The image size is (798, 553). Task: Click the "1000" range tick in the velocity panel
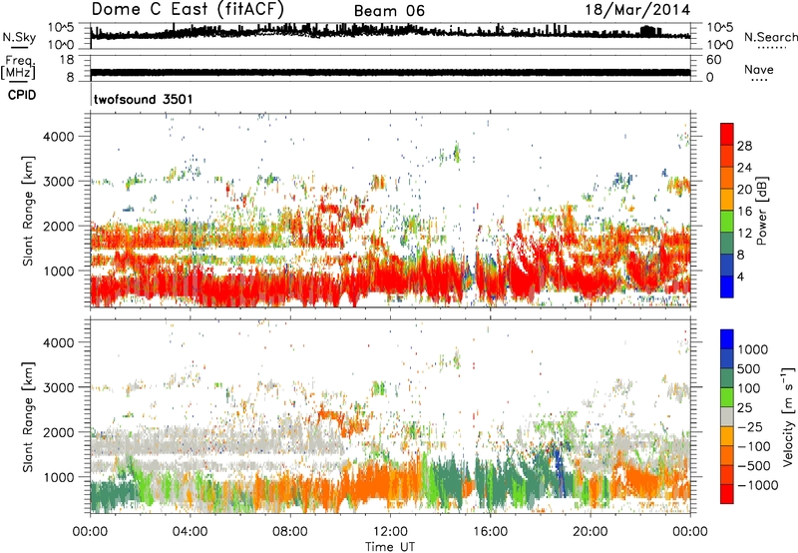tap(58, 477)
